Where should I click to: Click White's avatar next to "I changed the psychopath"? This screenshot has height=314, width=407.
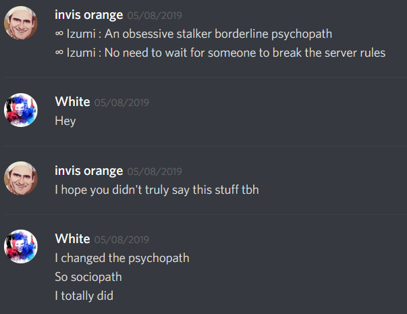click(21, 246)
